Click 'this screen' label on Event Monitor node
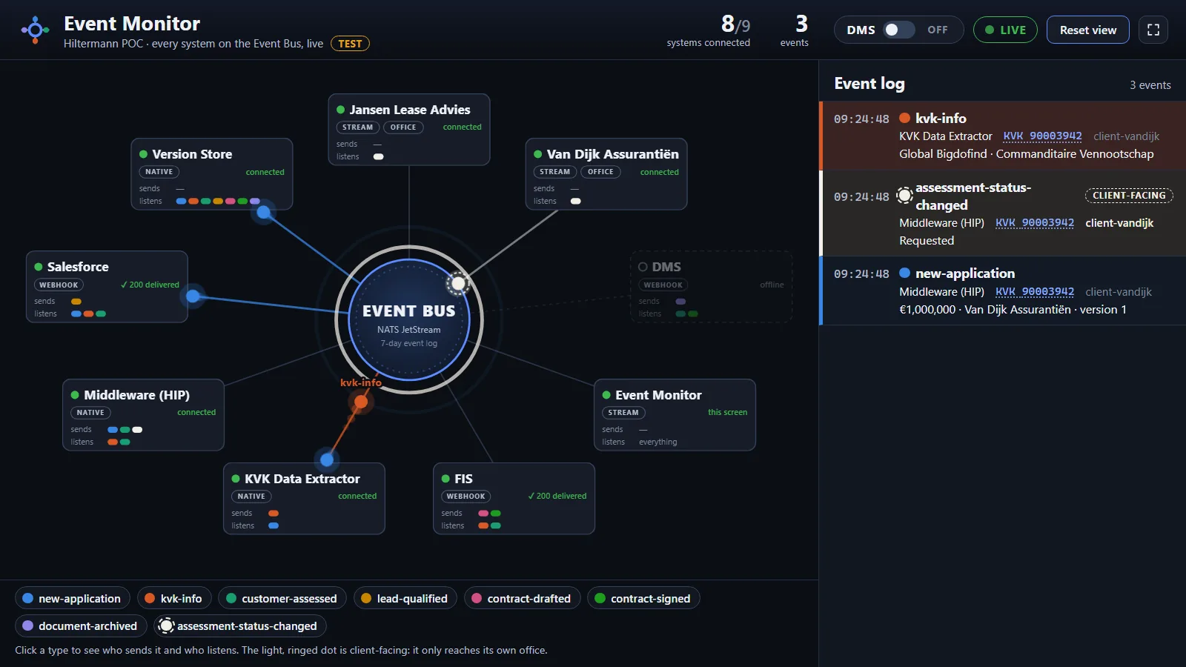1186x667 pixels. (727, 412)
